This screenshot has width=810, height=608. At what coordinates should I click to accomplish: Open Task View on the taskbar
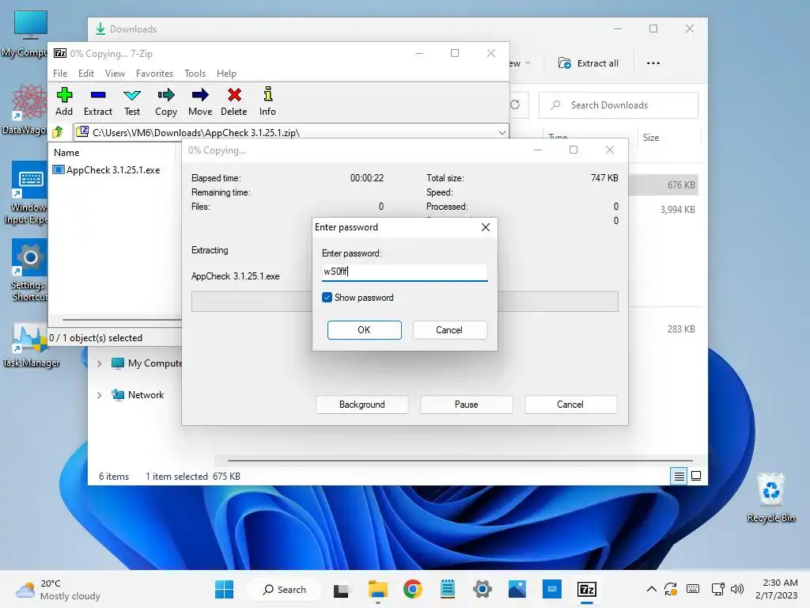(x=341, y=589)
